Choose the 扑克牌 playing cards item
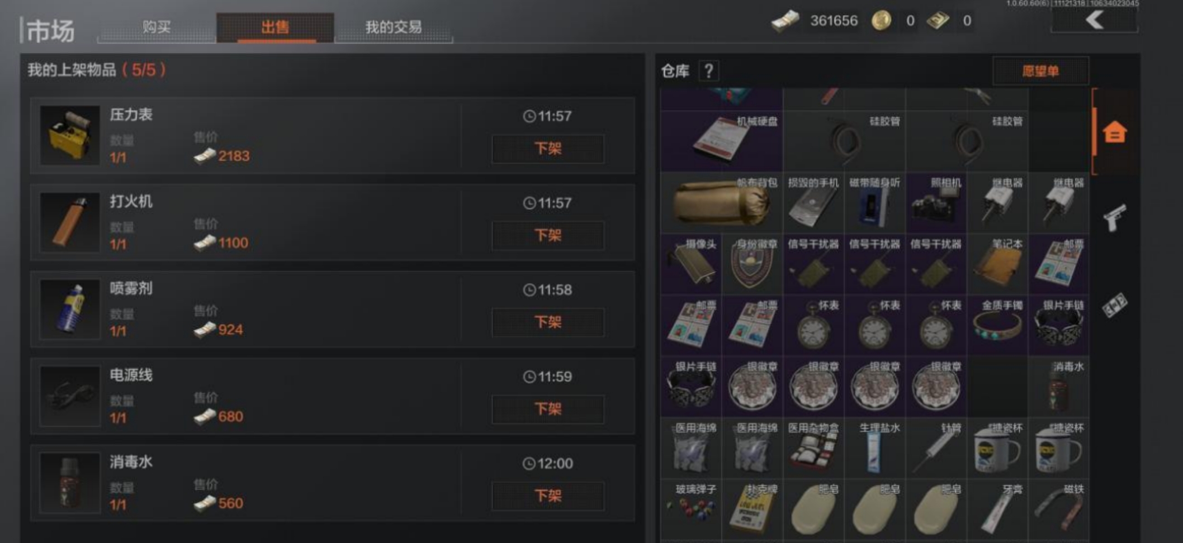1183x543 pixels. (753, 509)
